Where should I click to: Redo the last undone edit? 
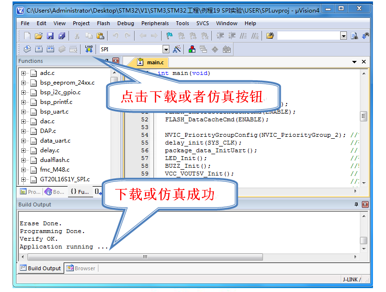(x=127, y=36)
